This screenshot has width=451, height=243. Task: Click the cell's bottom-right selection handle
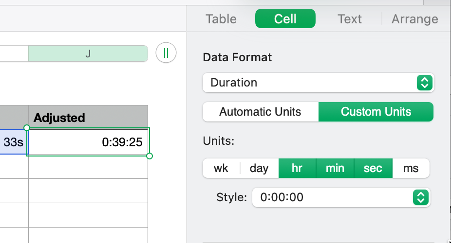coord(150,156)
